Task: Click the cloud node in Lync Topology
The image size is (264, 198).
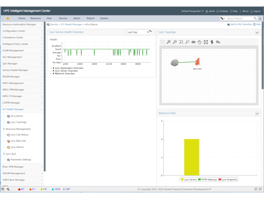Action: coord(175,63)
